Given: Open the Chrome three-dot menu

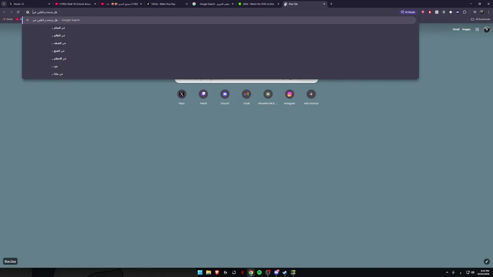Looking at the screenshot, I should click(488, 12).
